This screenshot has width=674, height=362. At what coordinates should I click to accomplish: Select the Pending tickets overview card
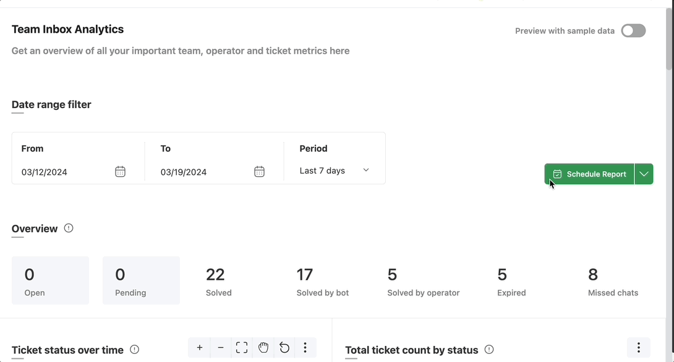(x=141, y=280)
